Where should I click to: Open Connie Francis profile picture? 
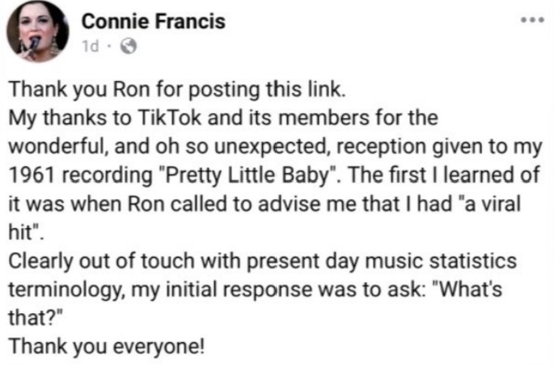pos(38,32)
